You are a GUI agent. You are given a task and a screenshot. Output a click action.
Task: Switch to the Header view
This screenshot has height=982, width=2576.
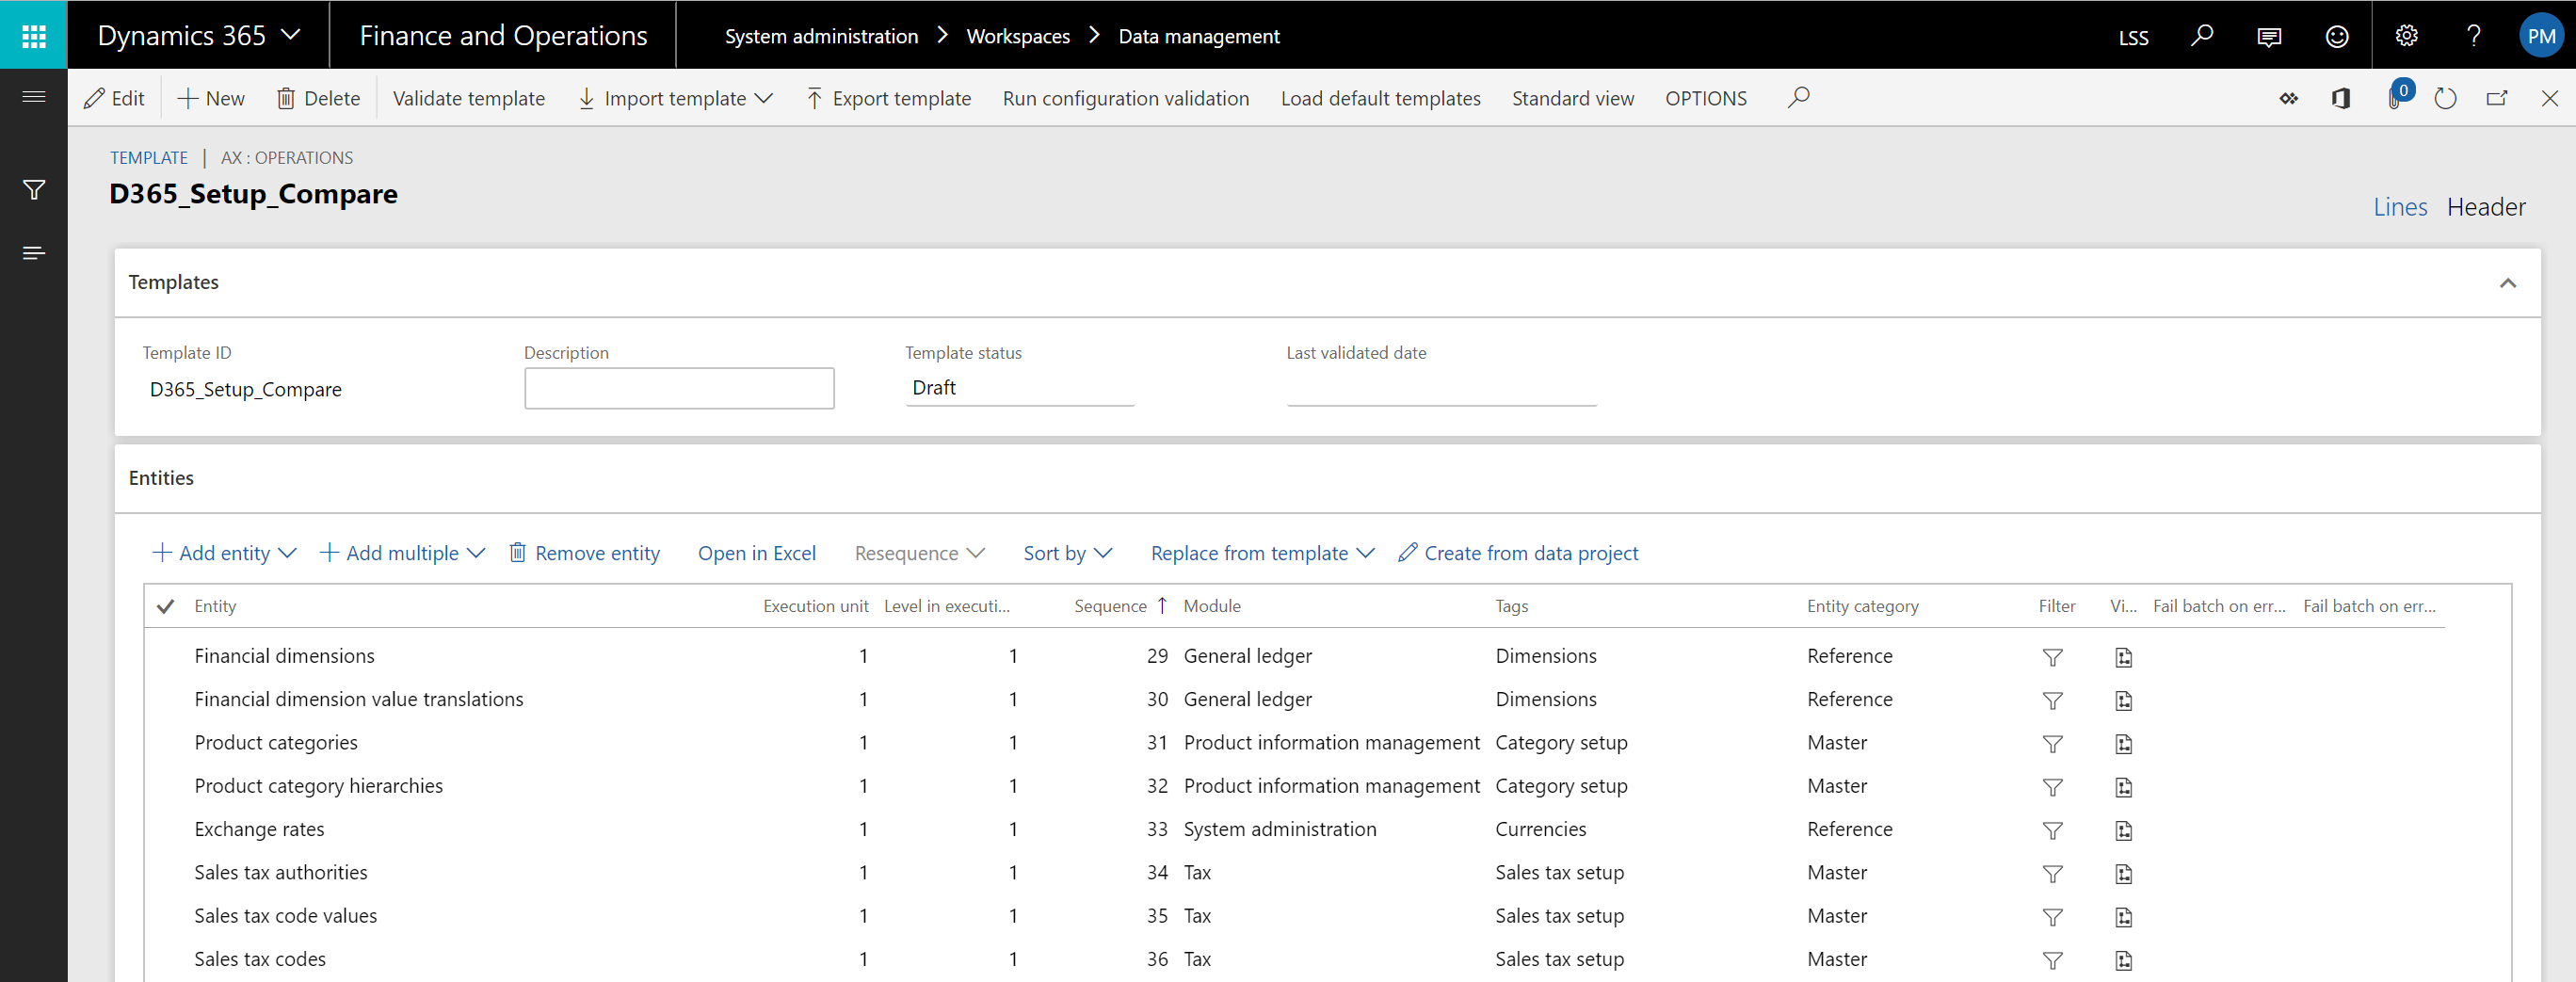click(2485, 207)
